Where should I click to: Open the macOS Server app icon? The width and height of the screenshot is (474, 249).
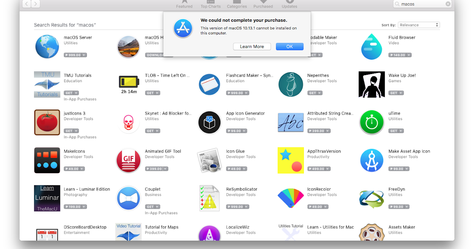click(x=47, y=47)
